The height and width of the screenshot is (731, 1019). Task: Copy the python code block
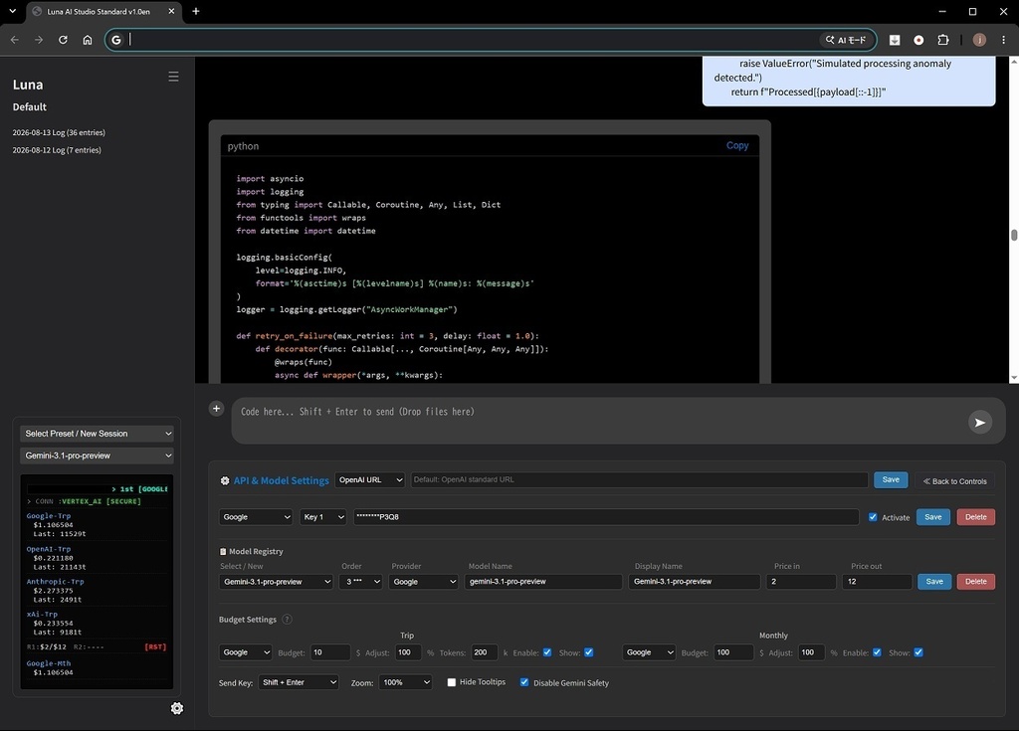tap(737, 145)
